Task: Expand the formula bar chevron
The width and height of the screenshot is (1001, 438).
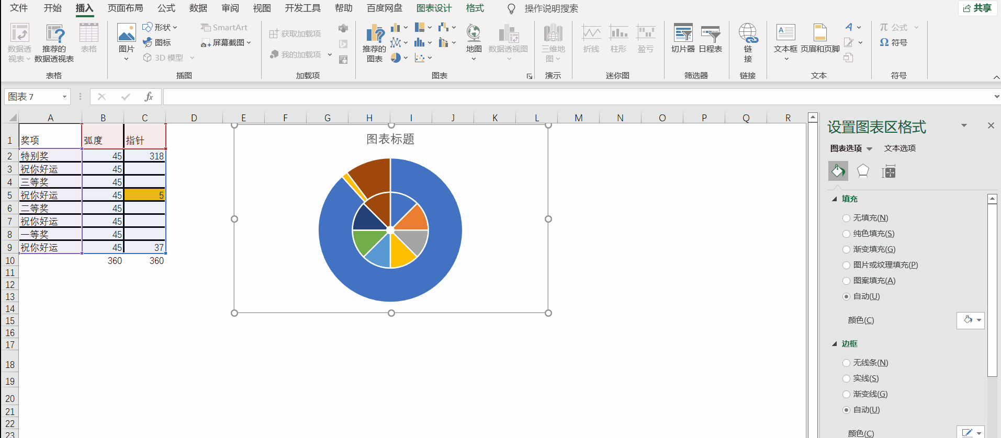Action: [996, 97]
